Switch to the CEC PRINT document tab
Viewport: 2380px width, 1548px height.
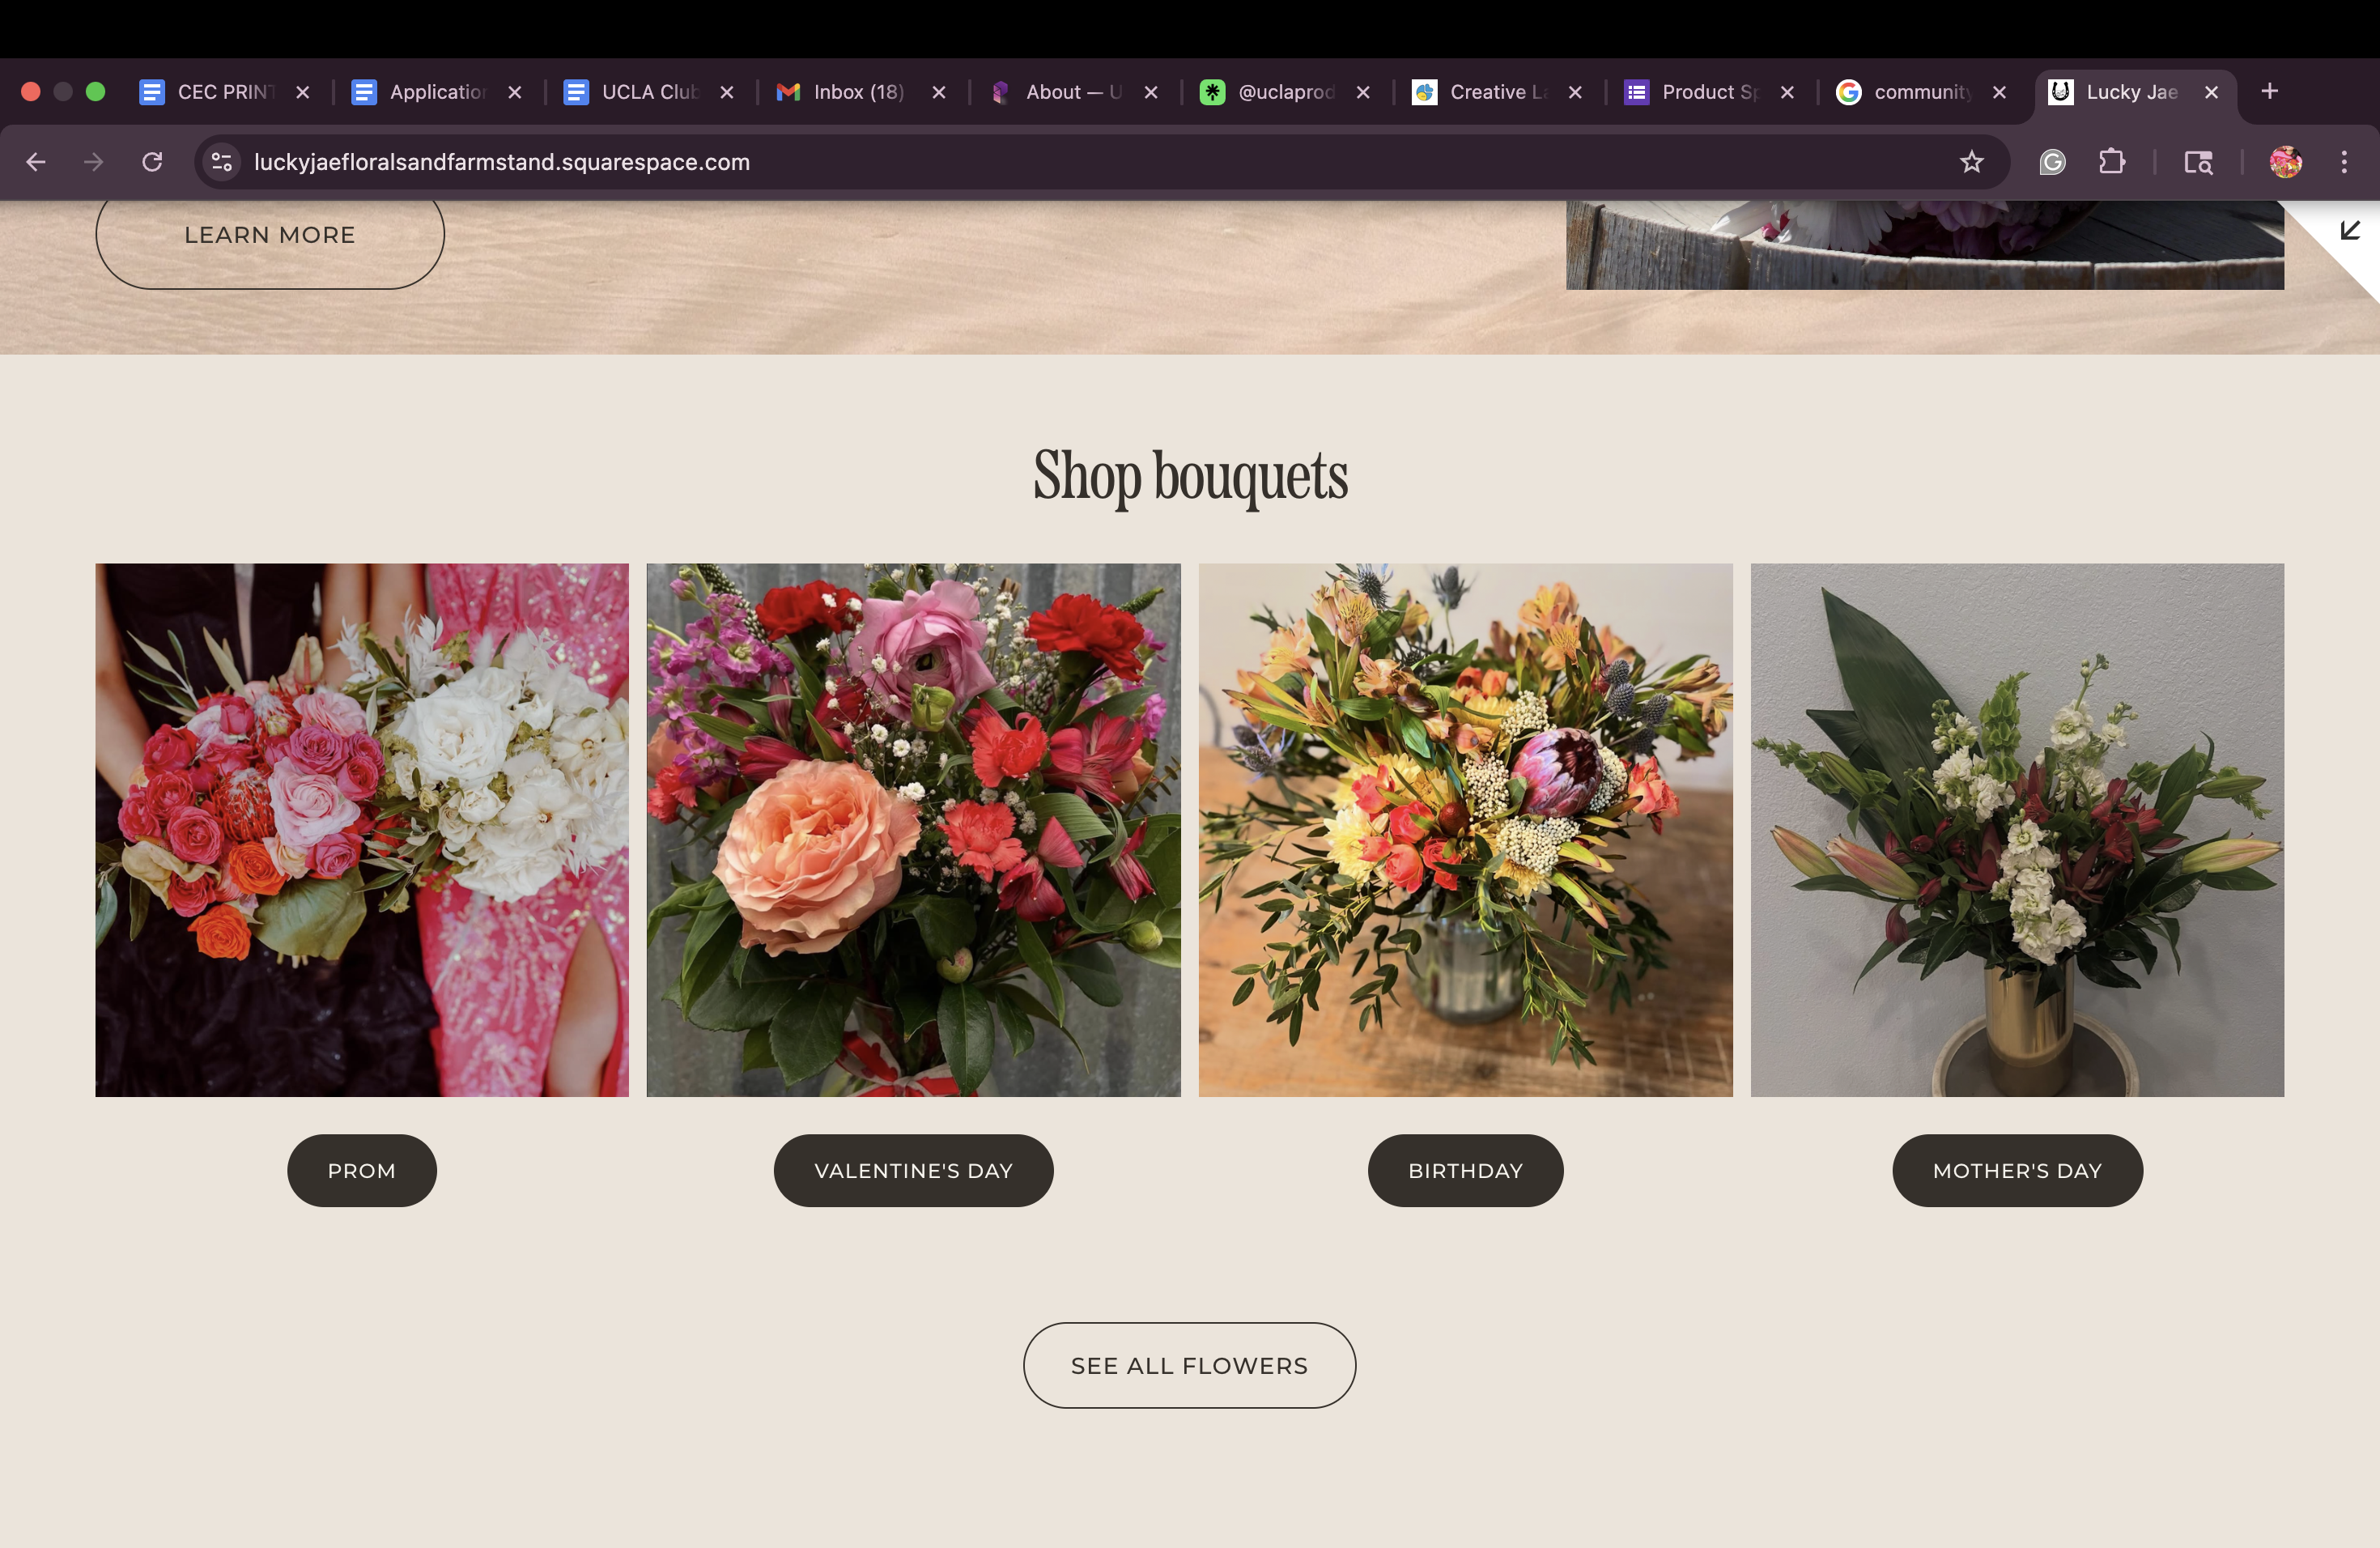pos(224,92)
